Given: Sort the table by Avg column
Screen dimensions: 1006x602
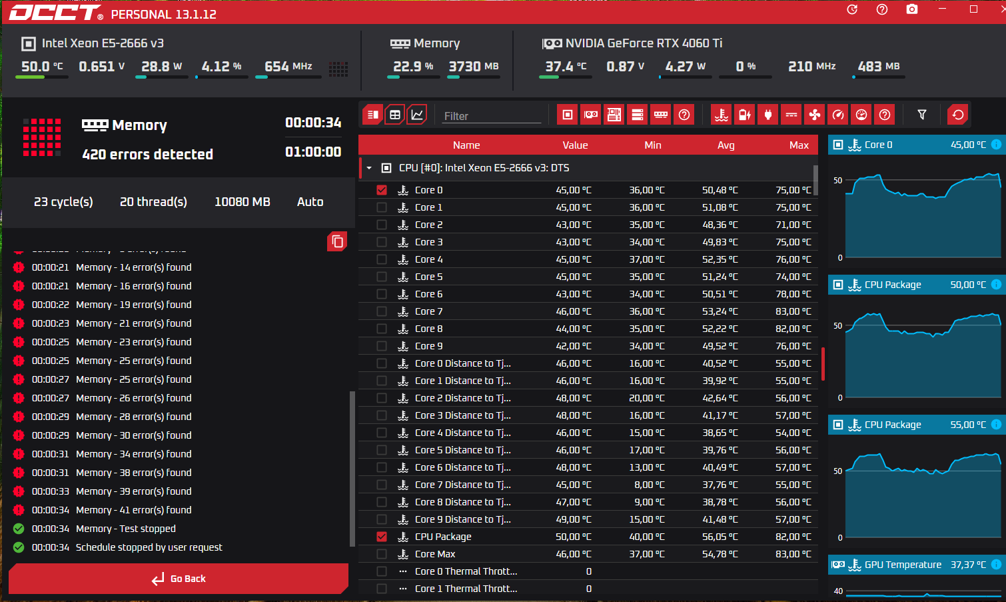Looking at the screenshot, I should tap(726, 145).
